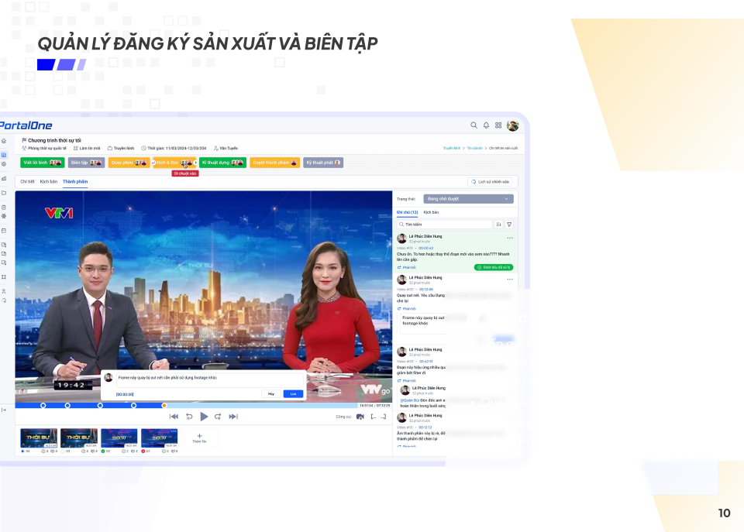Jump to timestamp 00:12:06 in the Video #02 note
The width and height of the screenshot is (744, 532).
pos(425,290)
